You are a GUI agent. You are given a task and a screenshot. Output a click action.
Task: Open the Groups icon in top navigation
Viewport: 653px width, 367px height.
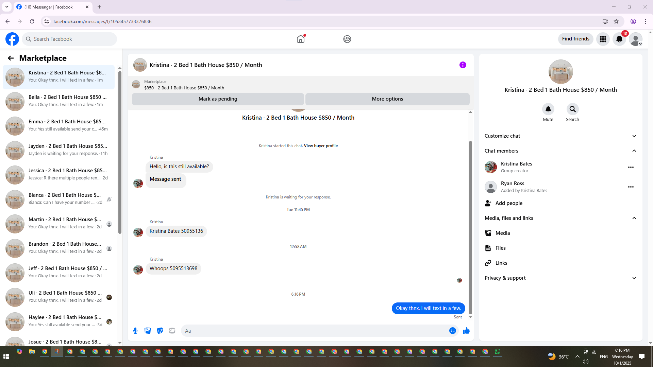347,39
